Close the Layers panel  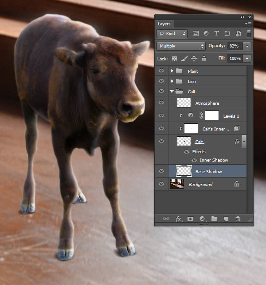click(x=250, y=17)
